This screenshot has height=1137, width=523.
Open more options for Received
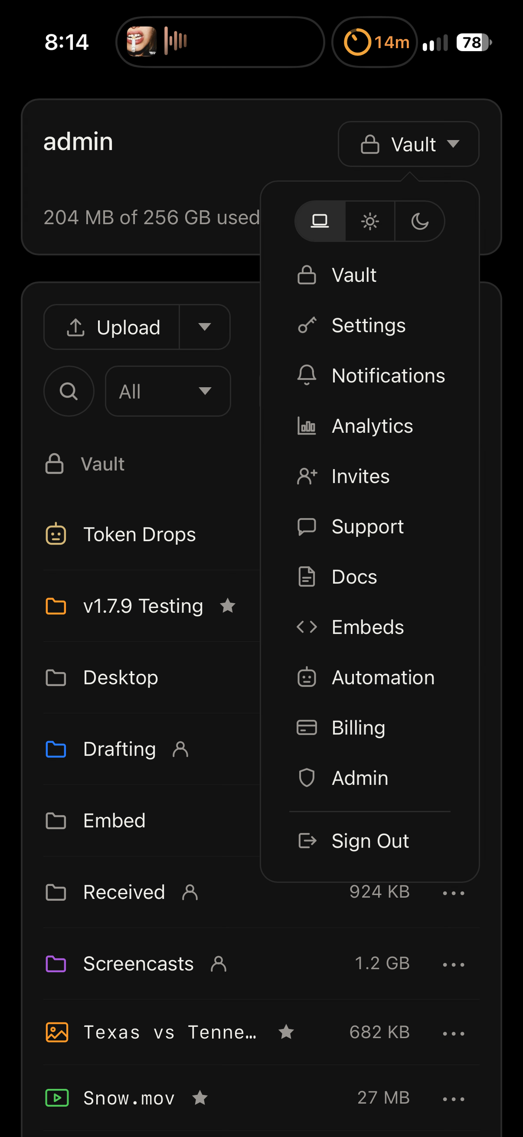point(453,893)
